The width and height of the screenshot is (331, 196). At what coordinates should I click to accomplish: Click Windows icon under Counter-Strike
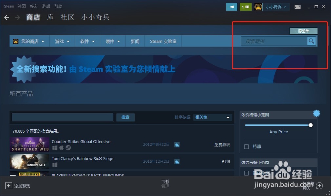(55, 148)
